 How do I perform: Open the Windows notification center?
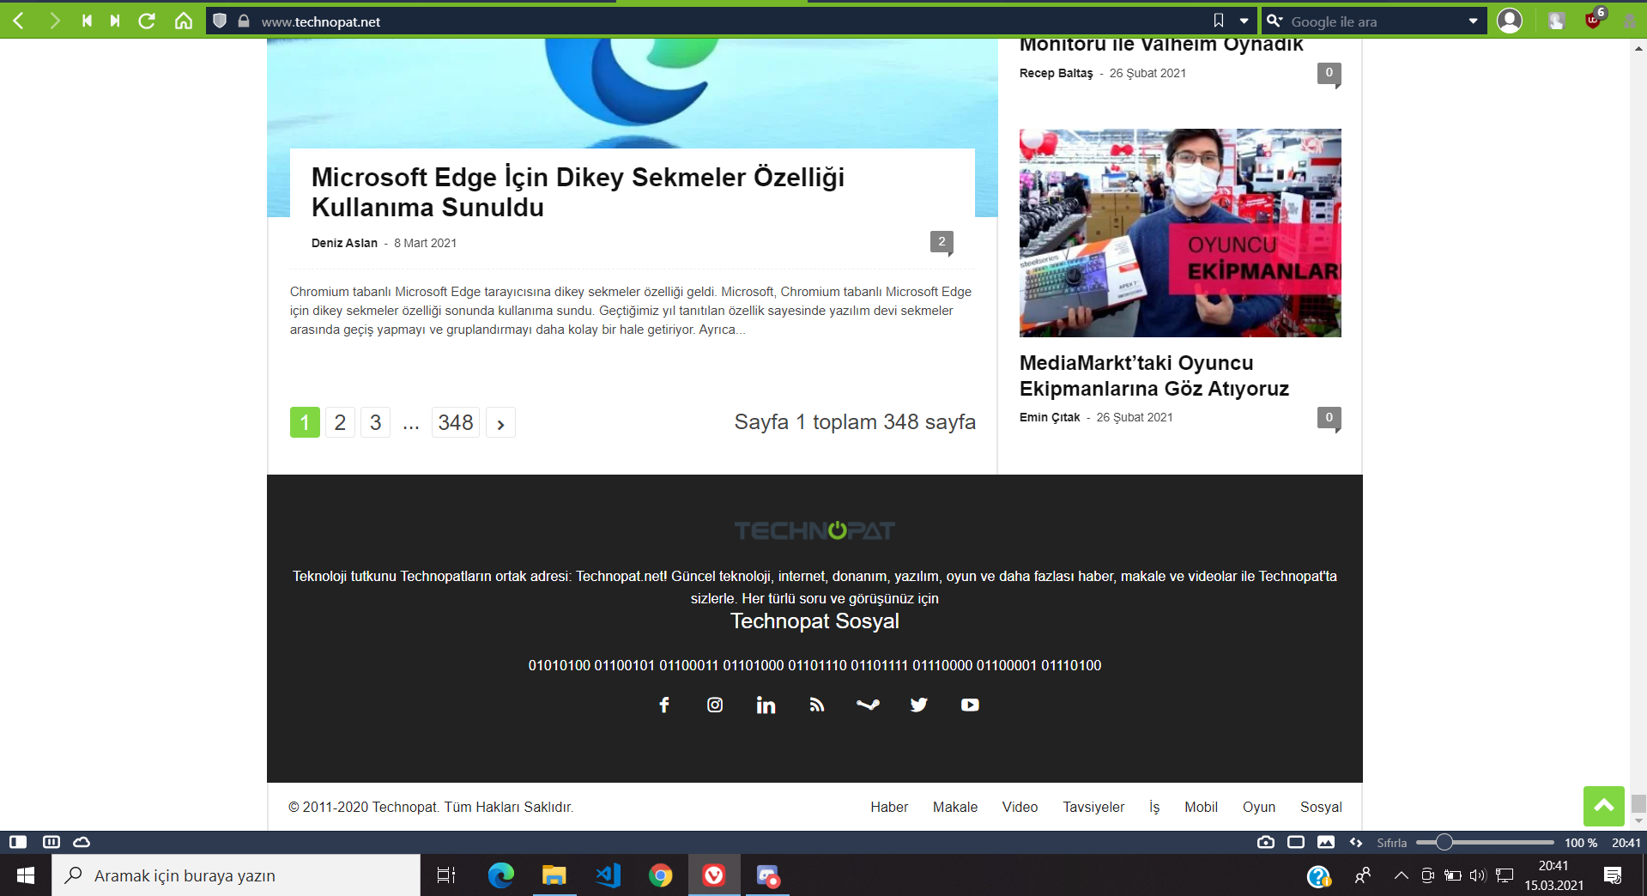(x=1613, y=875)
